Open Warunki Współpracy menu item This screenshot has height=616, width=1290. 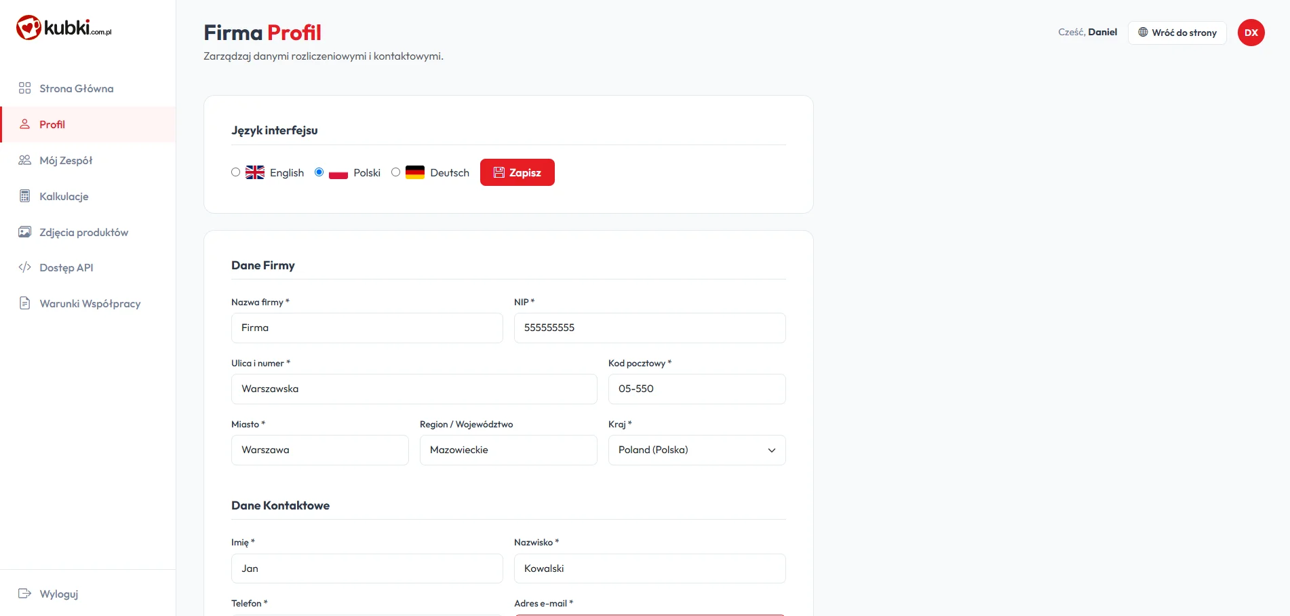click(88, 303)
